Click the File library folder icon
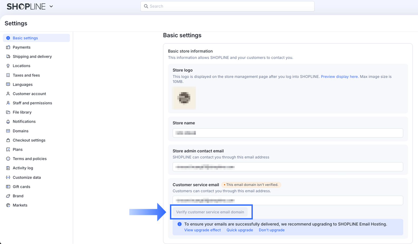Image resolution: width=418 pixels, height=244 pixels. (8, 112)
